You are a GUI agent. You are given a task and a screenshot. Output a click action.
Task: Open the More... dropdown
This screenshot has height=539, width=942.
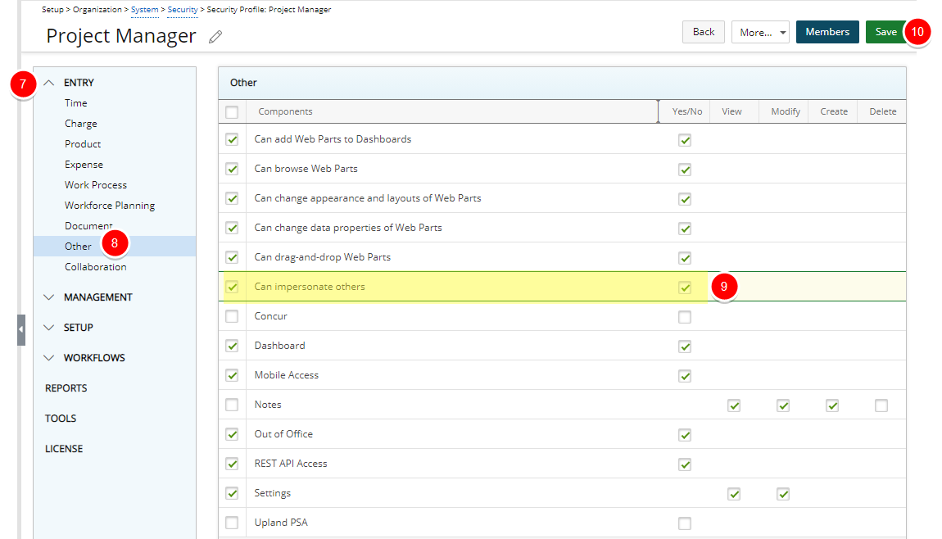pos(760,33)
